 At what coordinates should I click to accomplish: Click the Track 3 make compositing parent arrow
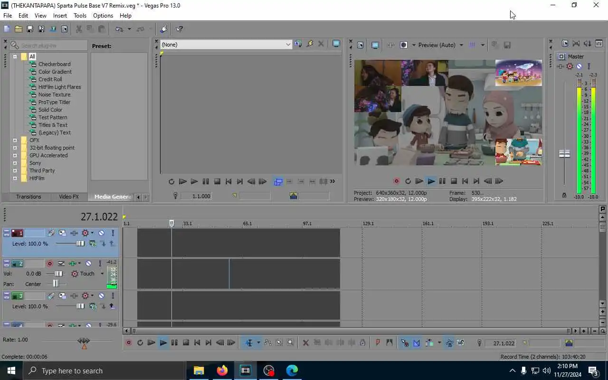click(x=112, y=306)
